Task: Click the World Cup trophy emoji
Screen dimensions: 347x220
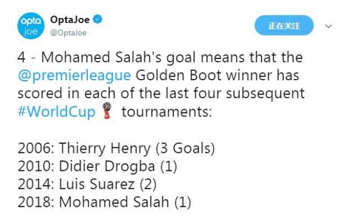Action: coord(107,110)
